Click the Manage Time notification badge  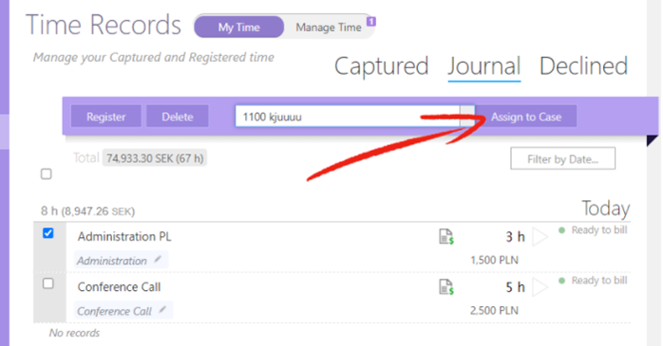point(370,21)
